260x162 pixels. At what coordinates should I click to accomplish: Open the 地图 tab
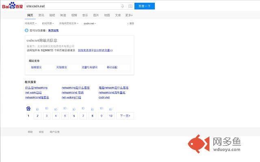107,15
